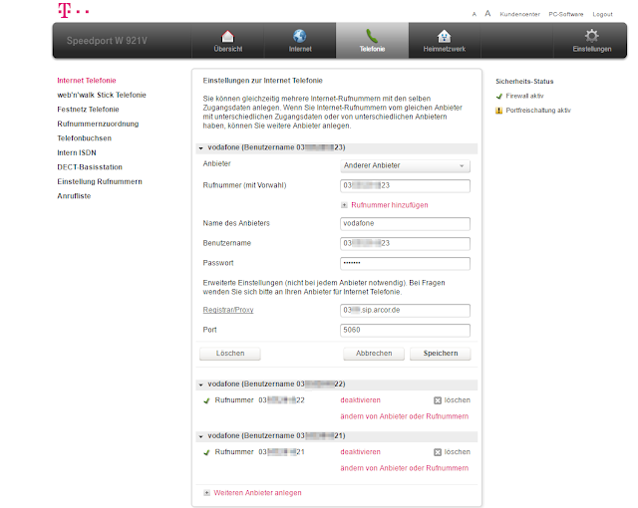The width and height of the screenshot is (638, 508).
Task: Click the Speedport W 921V title
Action: pyautogui.click(x=107, y=41)
